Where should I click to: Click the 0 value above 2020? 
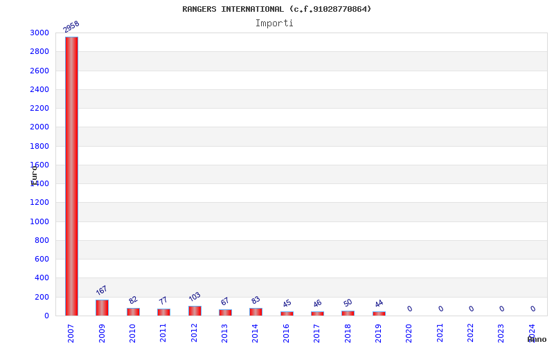(409, 309)
